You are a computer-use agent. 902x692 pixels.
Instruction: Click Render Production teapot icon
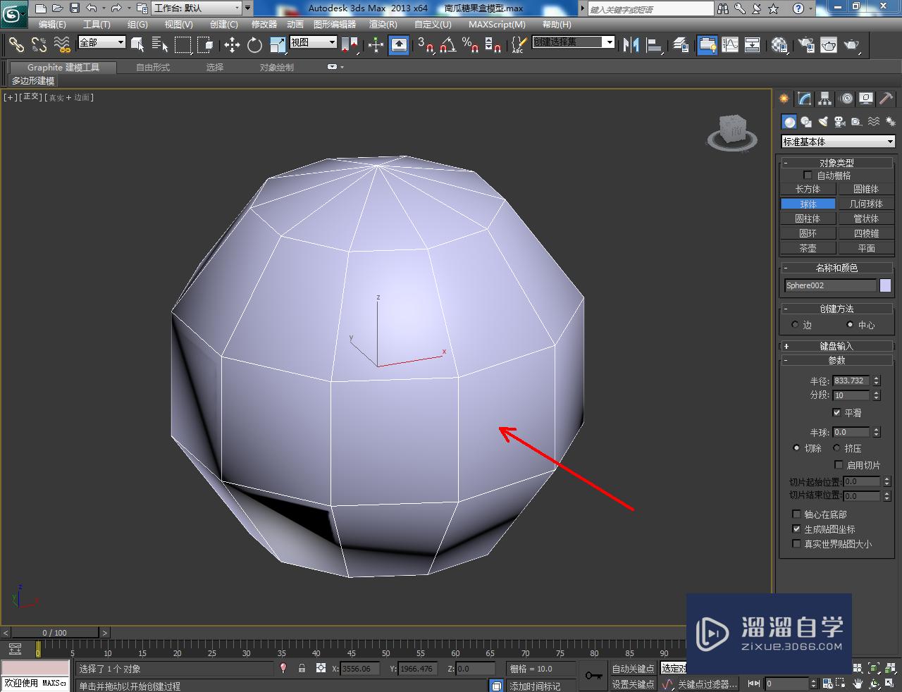(x=852, y=45)
